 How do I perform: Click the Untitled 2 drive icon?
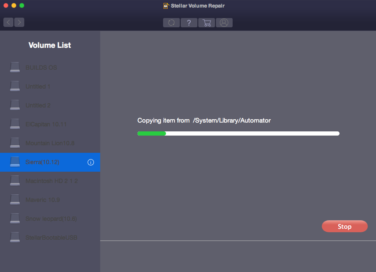[15, 105]
